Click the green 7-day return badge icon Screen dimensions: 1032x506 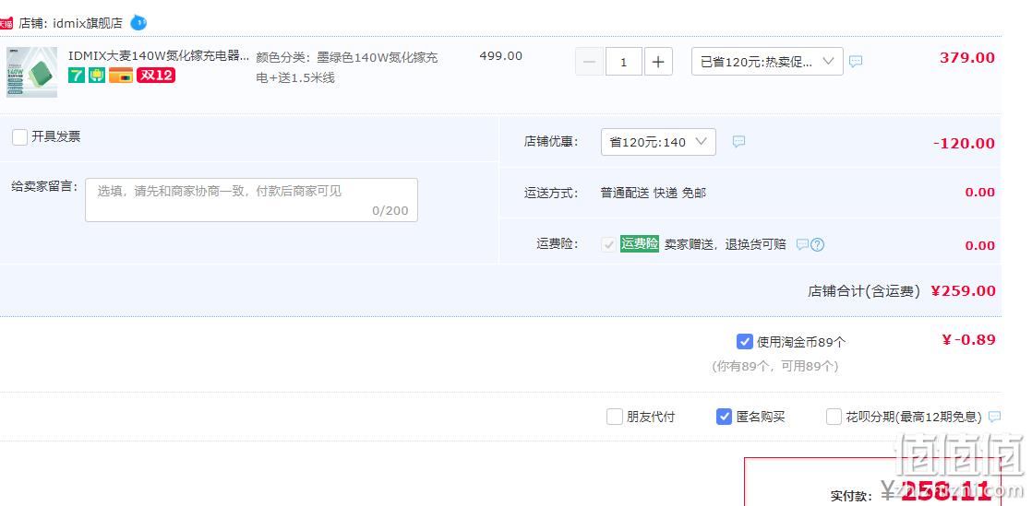pos(77,76)
